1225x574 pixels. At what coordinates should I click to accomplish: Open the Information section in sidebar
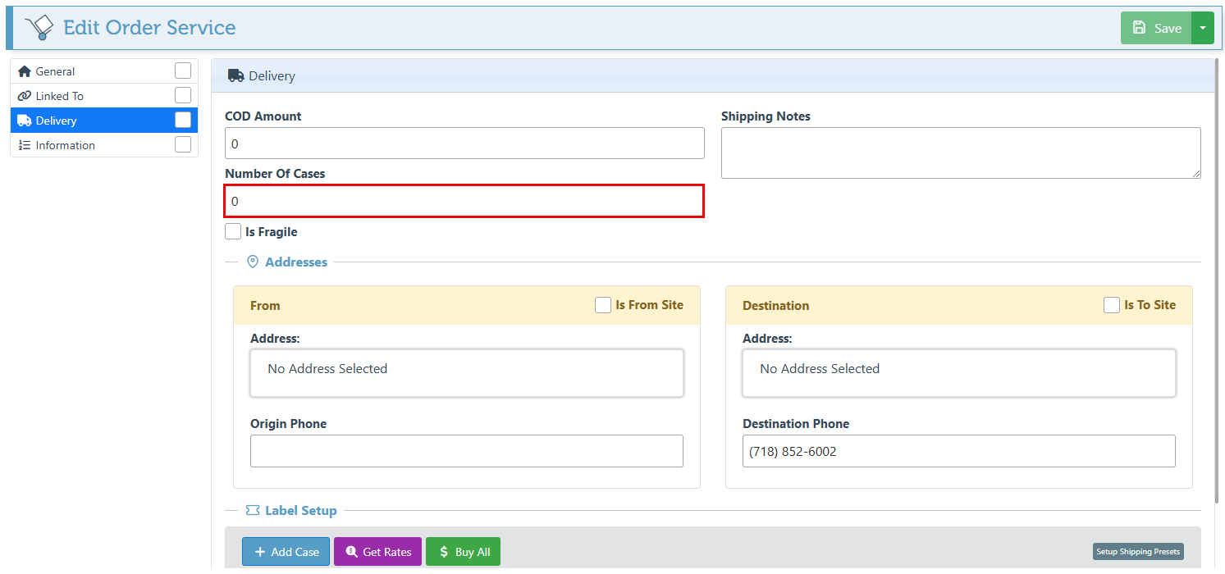(66, 145)
